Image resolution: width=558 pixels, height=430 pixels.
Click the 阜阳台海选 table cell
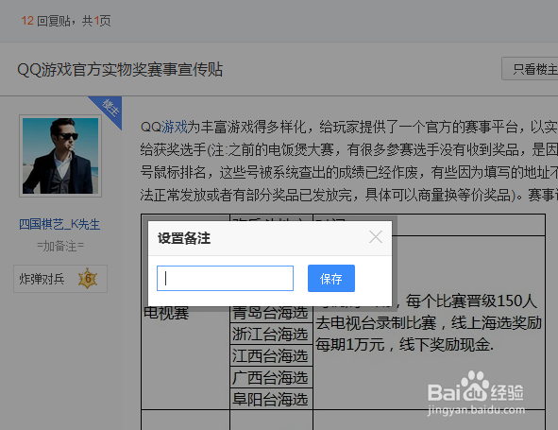(271, 399)
